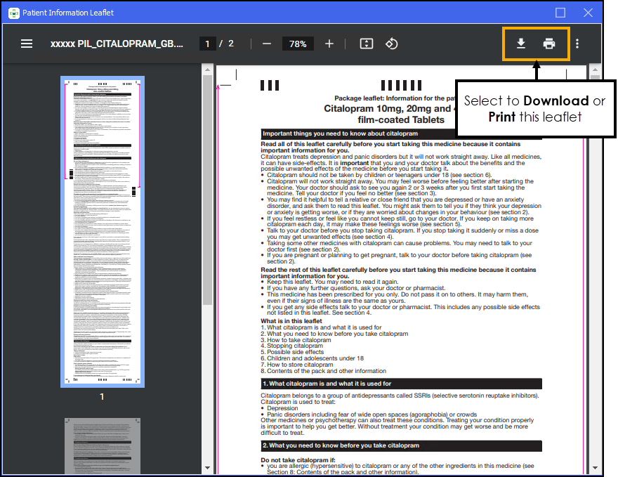Click the document scrollbar down arrow

tap(595, 467)
